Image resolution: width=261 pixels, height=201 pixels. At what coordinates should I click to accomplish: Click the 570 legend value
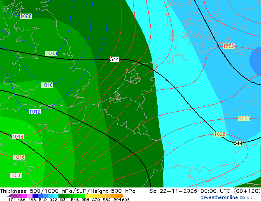tap(96, 199)
